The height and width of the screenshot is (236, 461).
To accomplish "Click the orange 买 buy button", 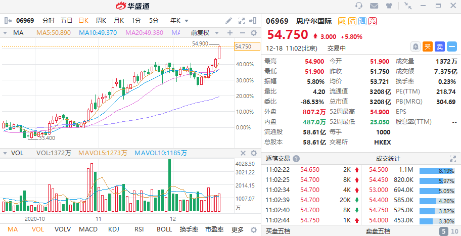I will (x=428, y=46).
